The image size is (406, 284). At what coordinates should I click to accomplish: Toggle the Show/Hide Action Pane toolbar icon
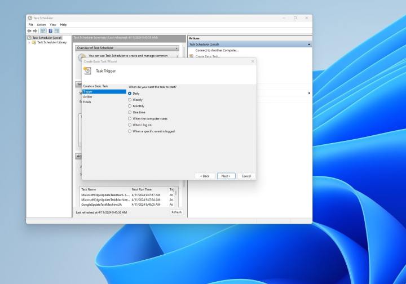tap(57, 31)
